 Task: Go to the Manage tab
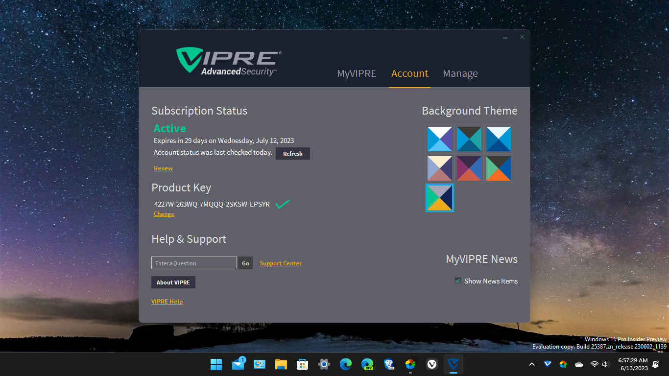(x=460, y=73)
